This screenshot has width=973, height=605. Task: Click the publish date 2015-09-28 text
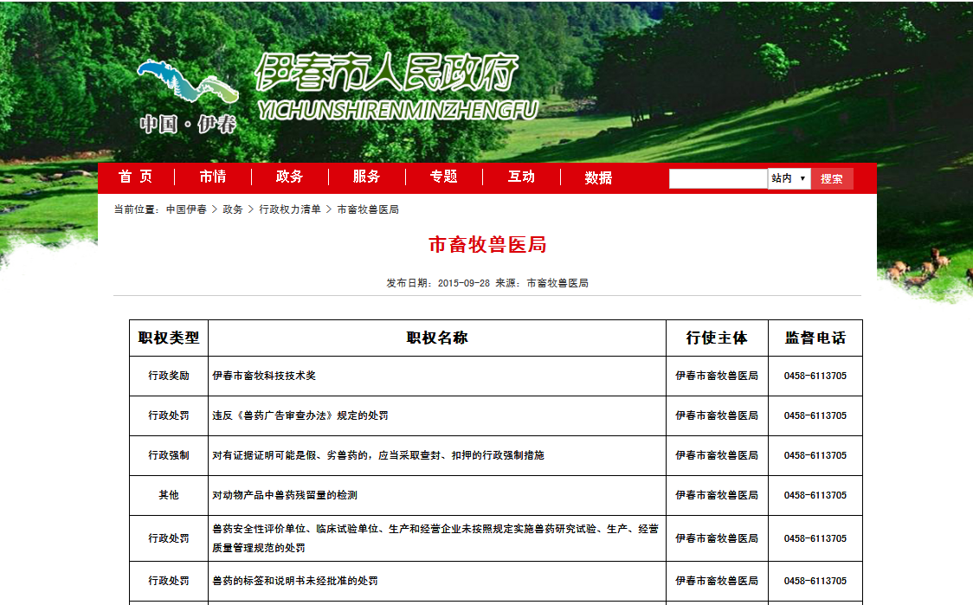pos(463,283)
